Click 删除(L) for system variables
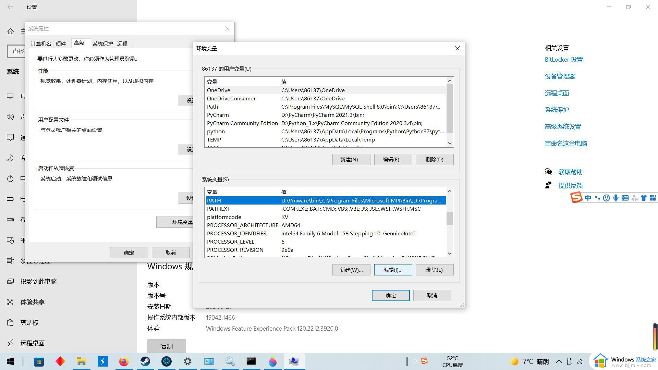Viewport: 658px width, 370px height. click(435, 270)
